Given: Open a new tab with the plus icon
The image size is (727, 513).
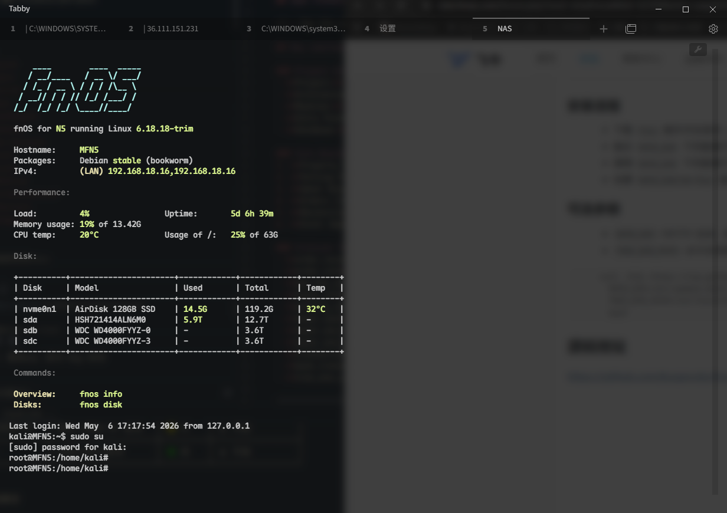Looking at the screenshot, I should coord(603,29).
